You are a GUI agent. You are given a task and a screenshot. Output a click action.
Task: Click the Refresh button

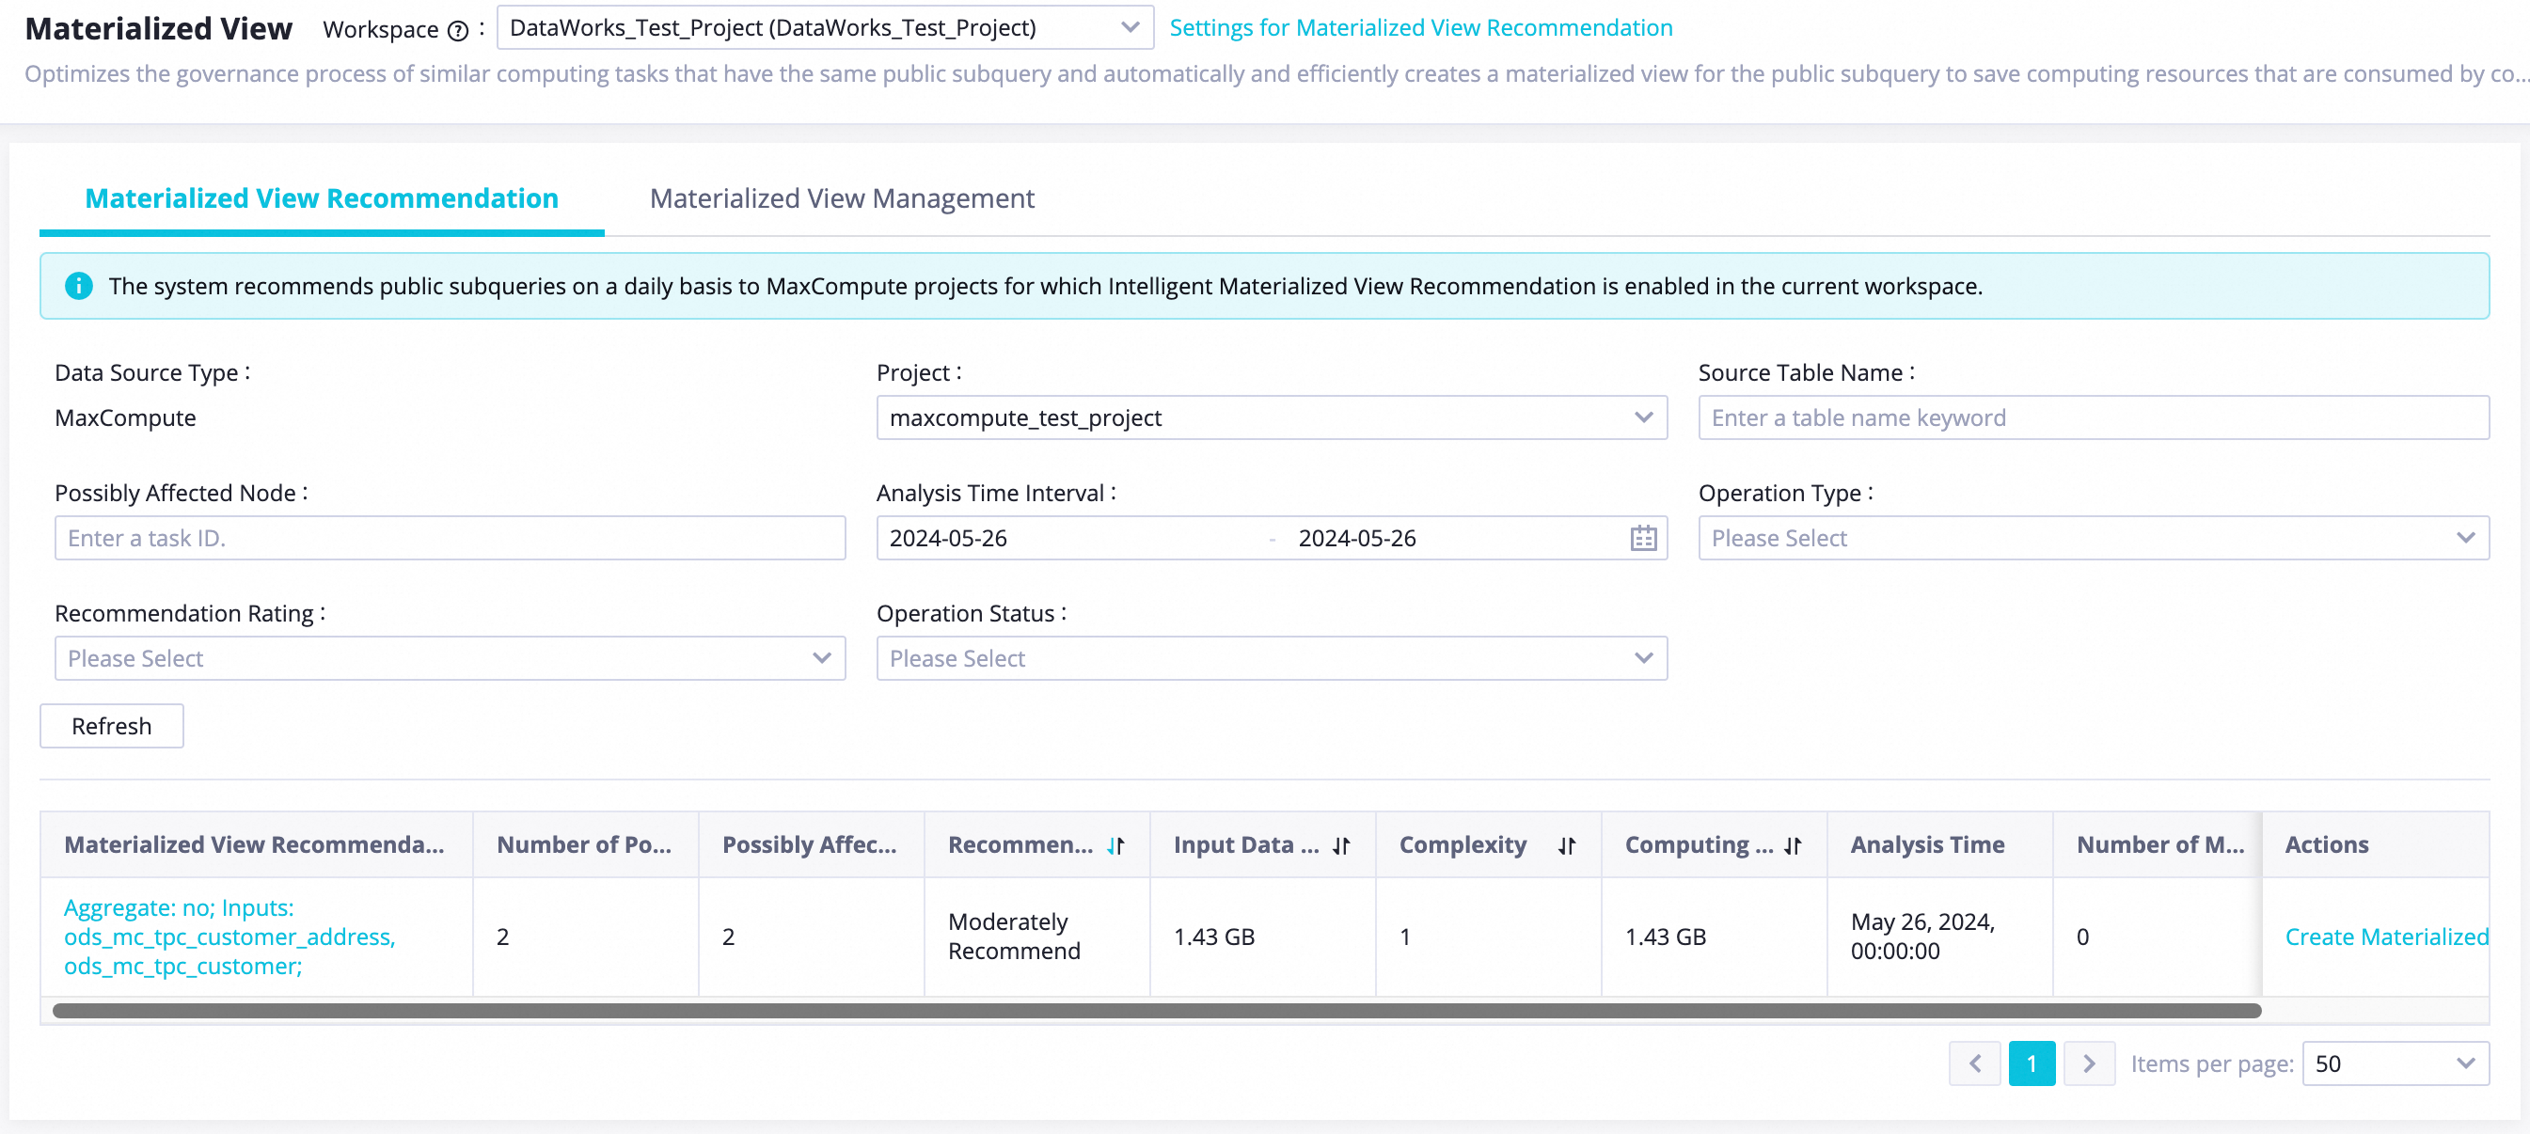[x=111, y=726]
